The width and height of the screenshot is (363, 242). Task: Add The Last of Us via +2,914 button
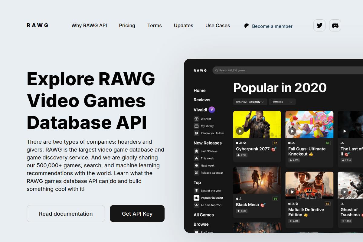tap(346, 160)
